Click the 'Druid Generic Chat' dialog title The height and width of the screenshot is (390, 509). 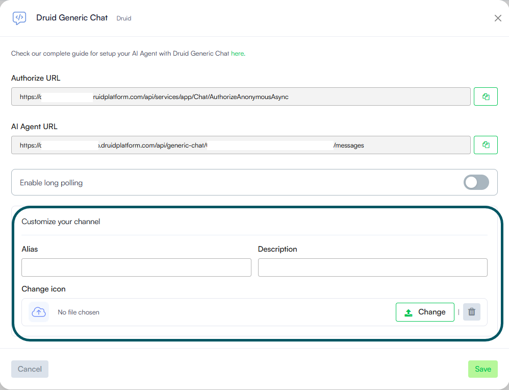pos(72,17)
